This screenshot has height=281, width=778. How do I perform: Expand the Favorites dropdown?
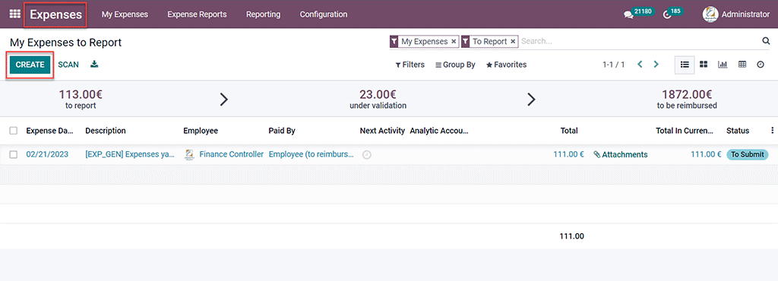pyautogui.click(x=506, y=65)
